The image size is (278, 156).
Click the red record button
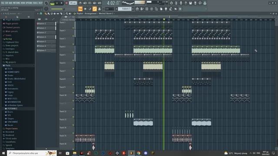coord(66,3)
